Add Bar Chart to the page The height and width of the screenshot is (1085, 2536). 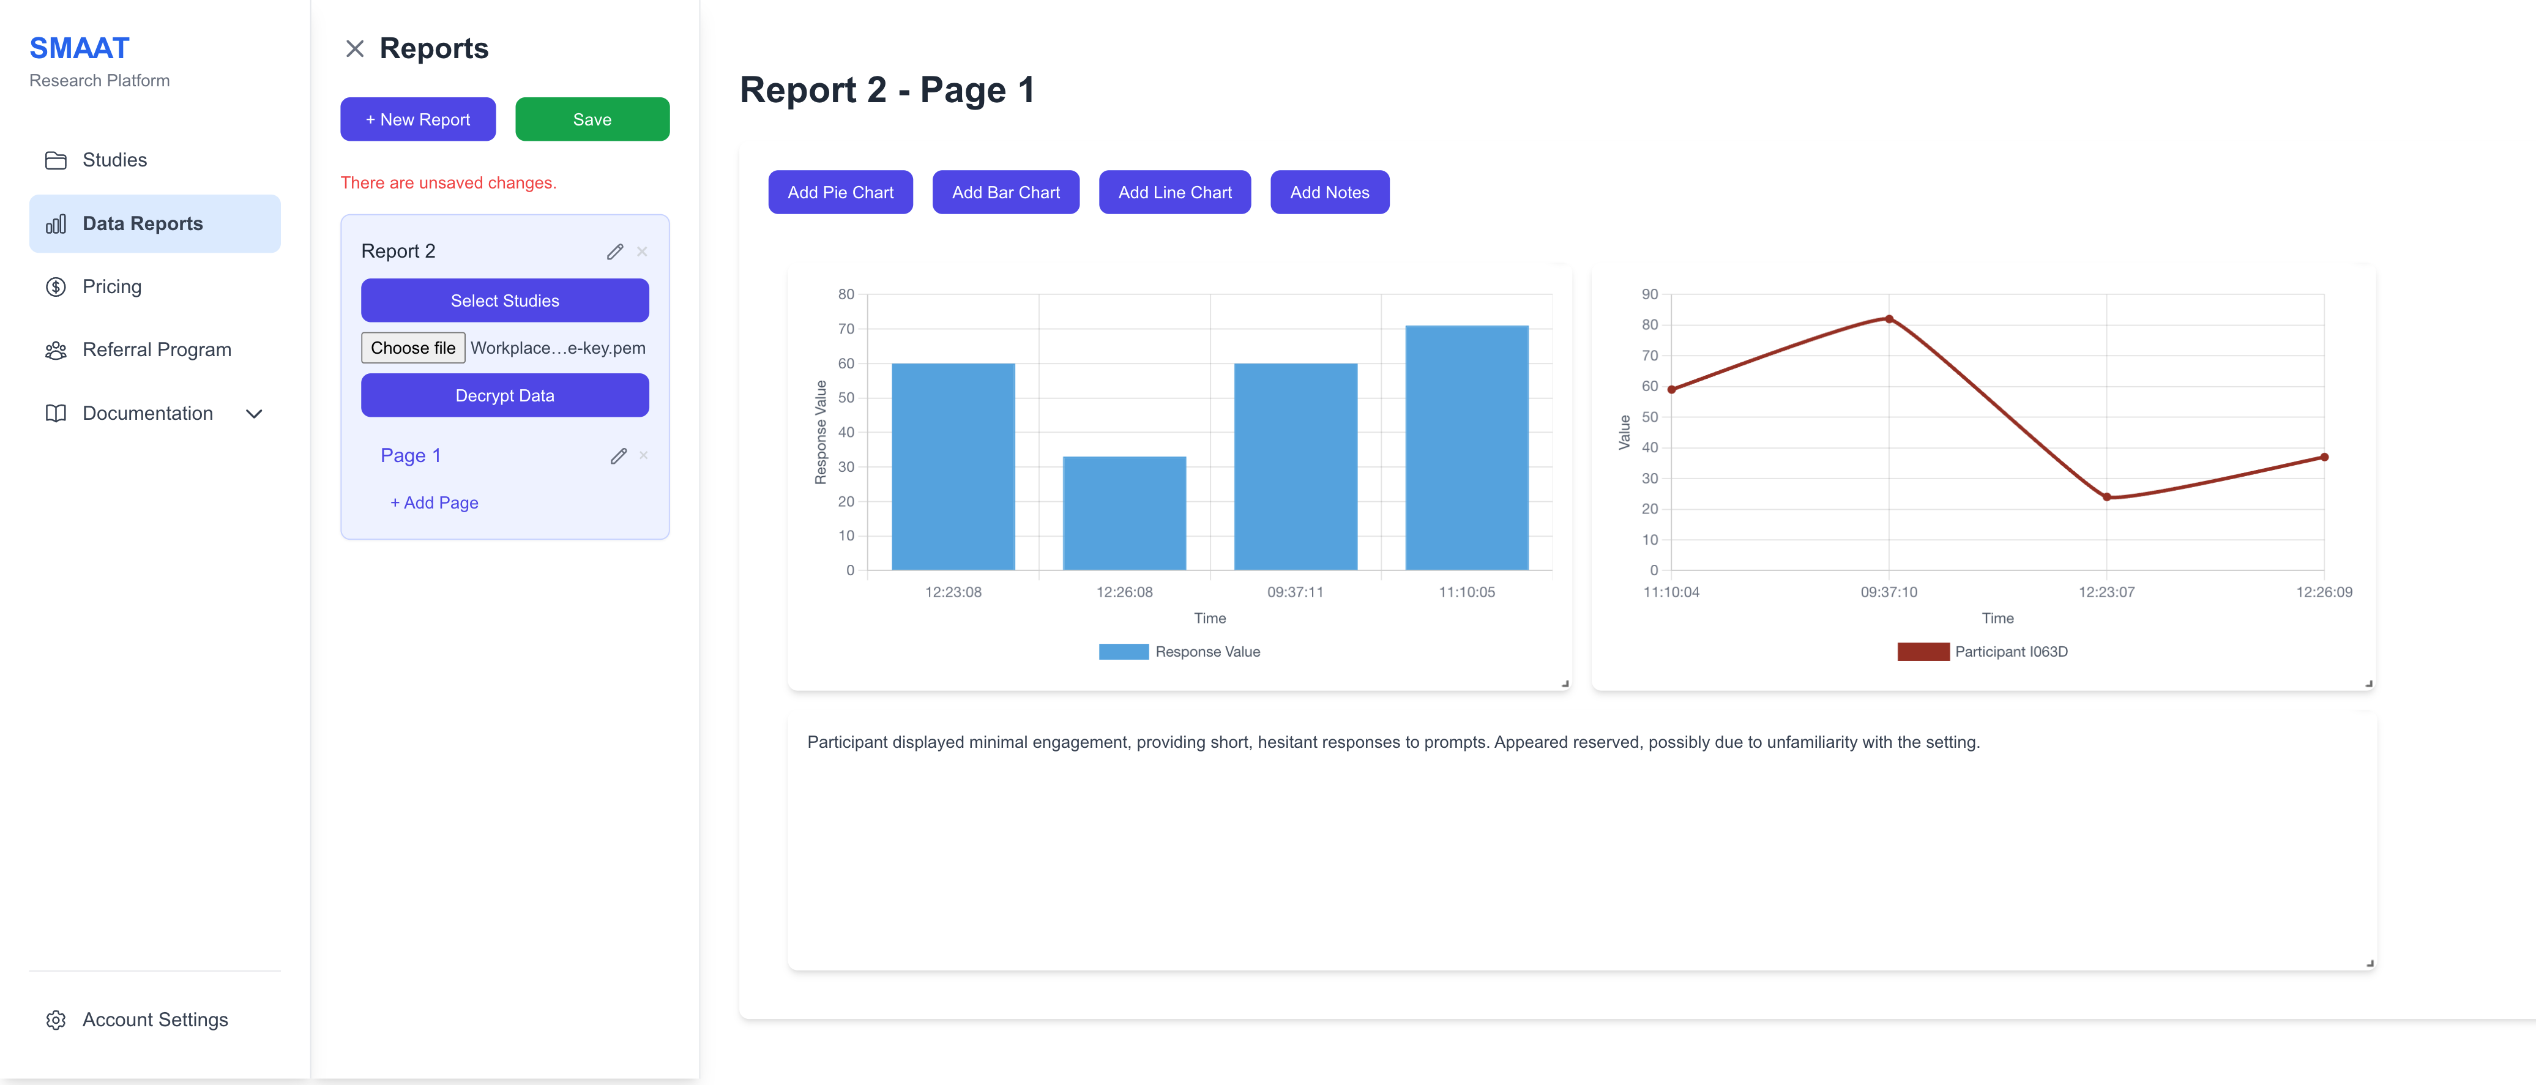(x=1005, y=192)
